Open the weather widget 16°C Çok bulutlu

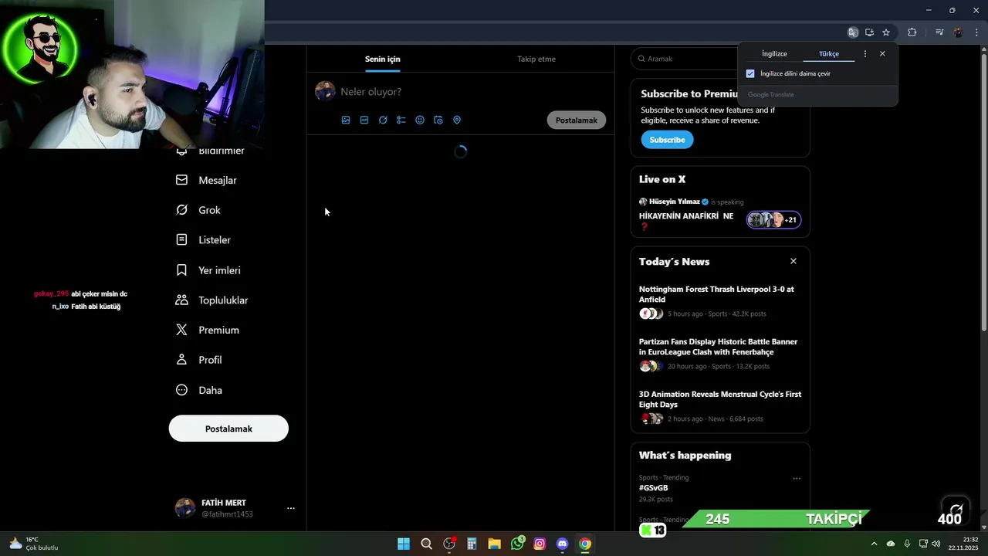(33, 544)
